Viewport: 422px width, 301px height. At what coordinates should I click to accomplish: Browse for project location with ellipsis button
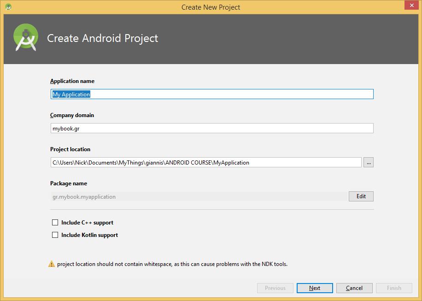pyautogui.click(x=369, y=162)
